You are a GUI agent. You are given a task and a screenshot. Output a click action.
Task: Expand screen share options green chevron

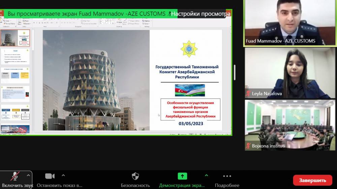pos(207,175)
